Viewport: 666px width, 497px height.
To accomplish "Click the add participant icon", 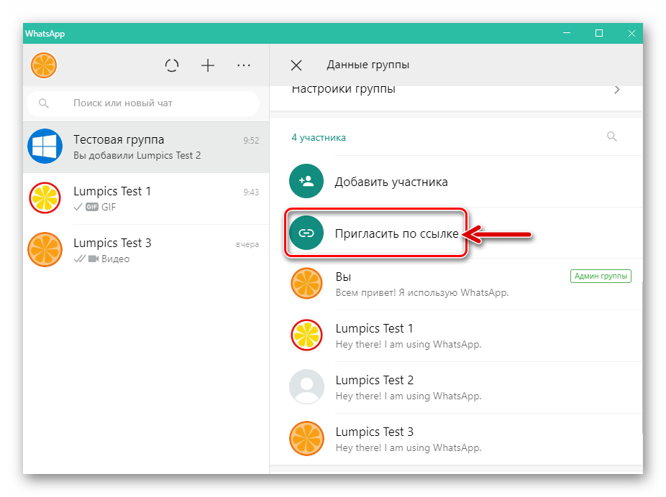I will click(306, 182).
